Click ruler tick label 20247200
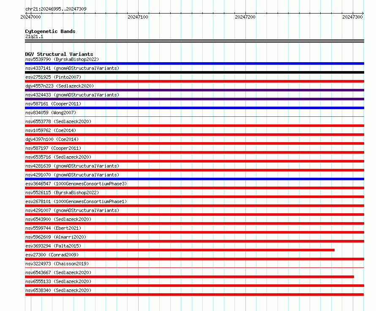 click(245, 17)
